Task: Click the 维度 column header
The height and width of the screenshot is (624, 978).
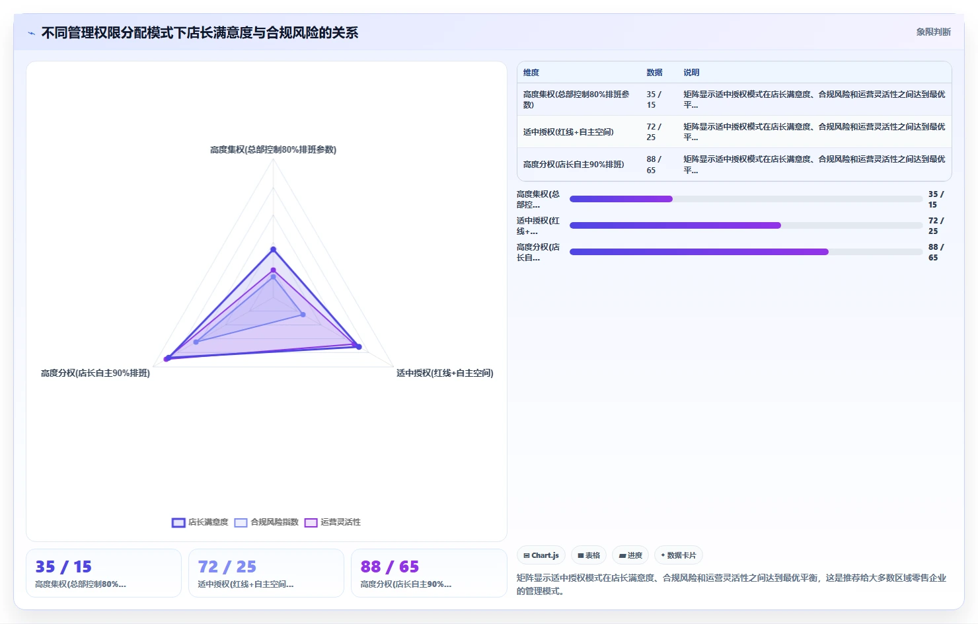Action: (x=531, y=73)
